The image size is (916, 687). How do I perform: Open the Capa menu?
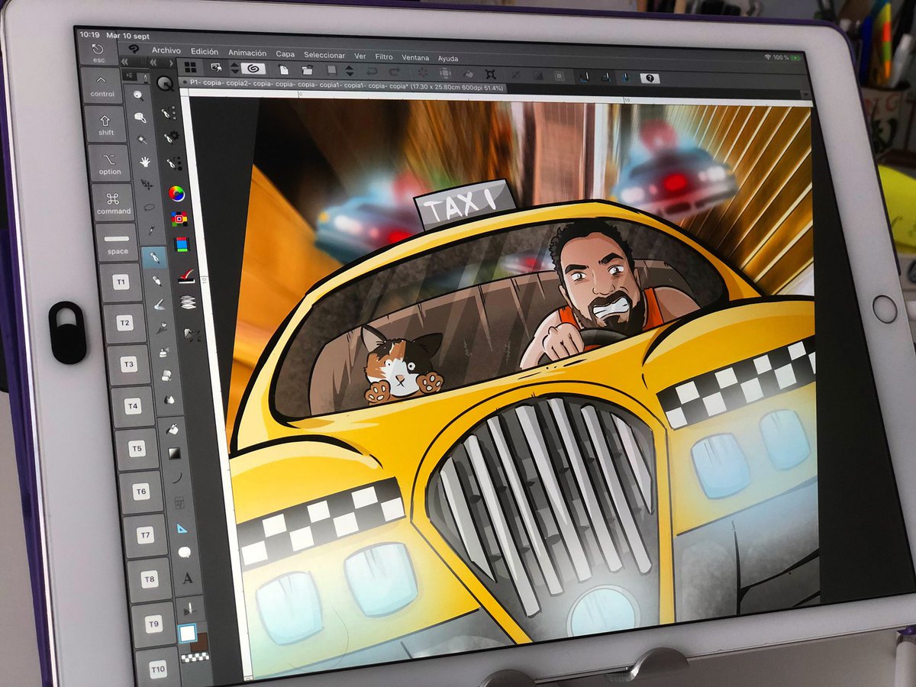pos(285,54)
